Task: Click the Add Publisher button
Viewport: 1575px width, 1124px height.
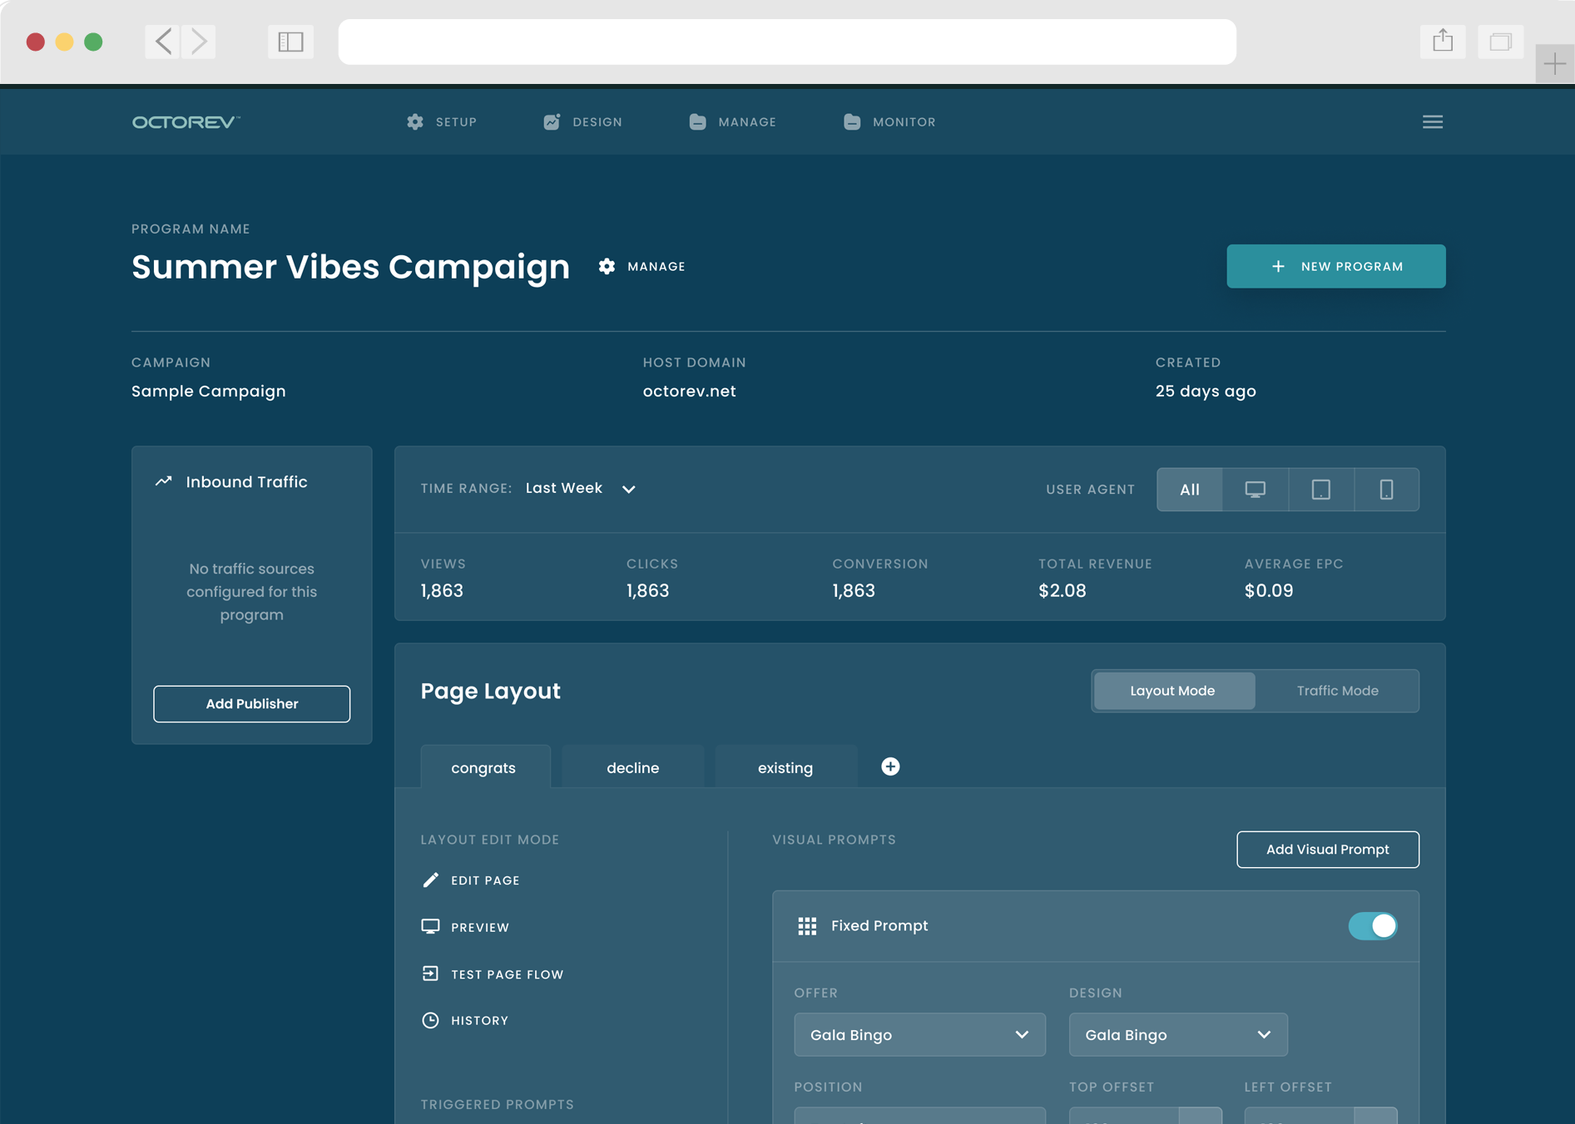Action: pos(251,704)
